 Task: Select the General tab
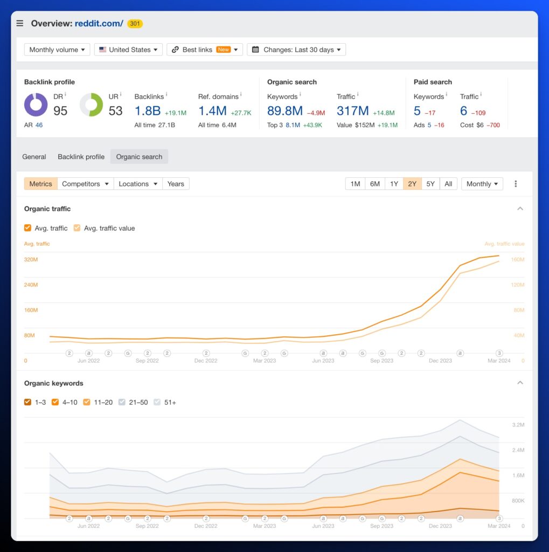click(34, 157)
